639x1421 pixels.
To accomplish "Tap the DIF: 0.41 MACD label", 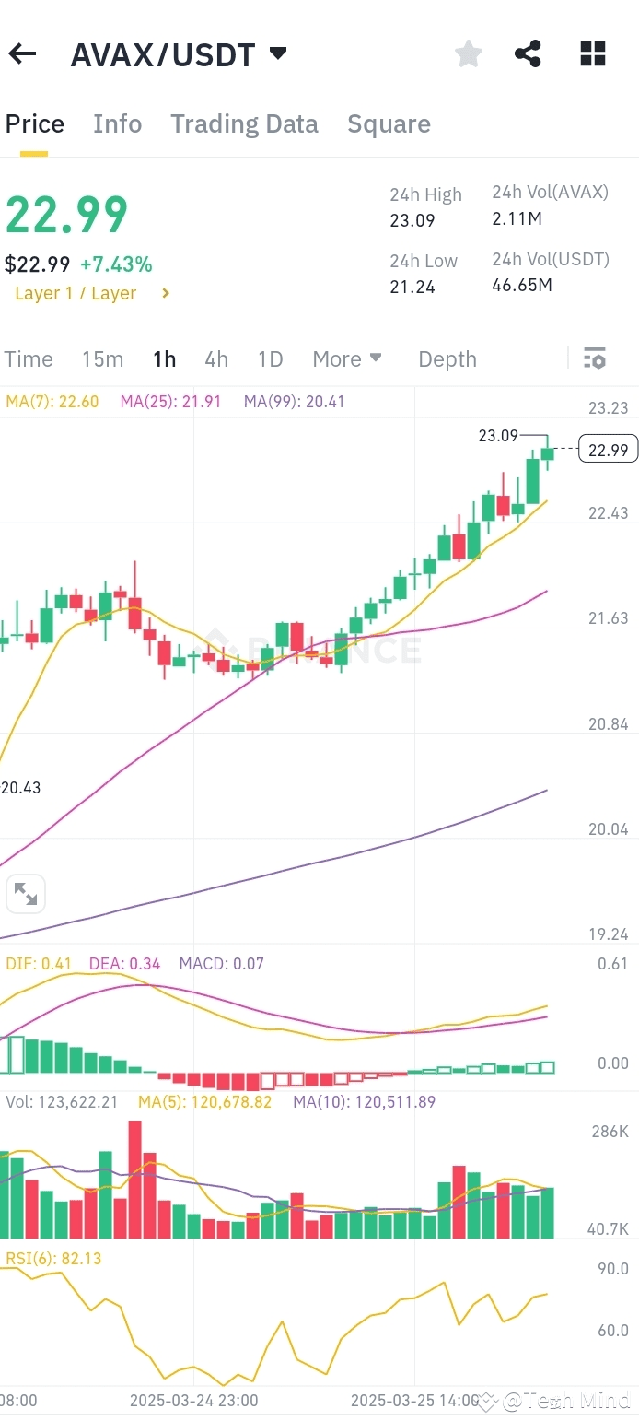I will pos(40,964).
